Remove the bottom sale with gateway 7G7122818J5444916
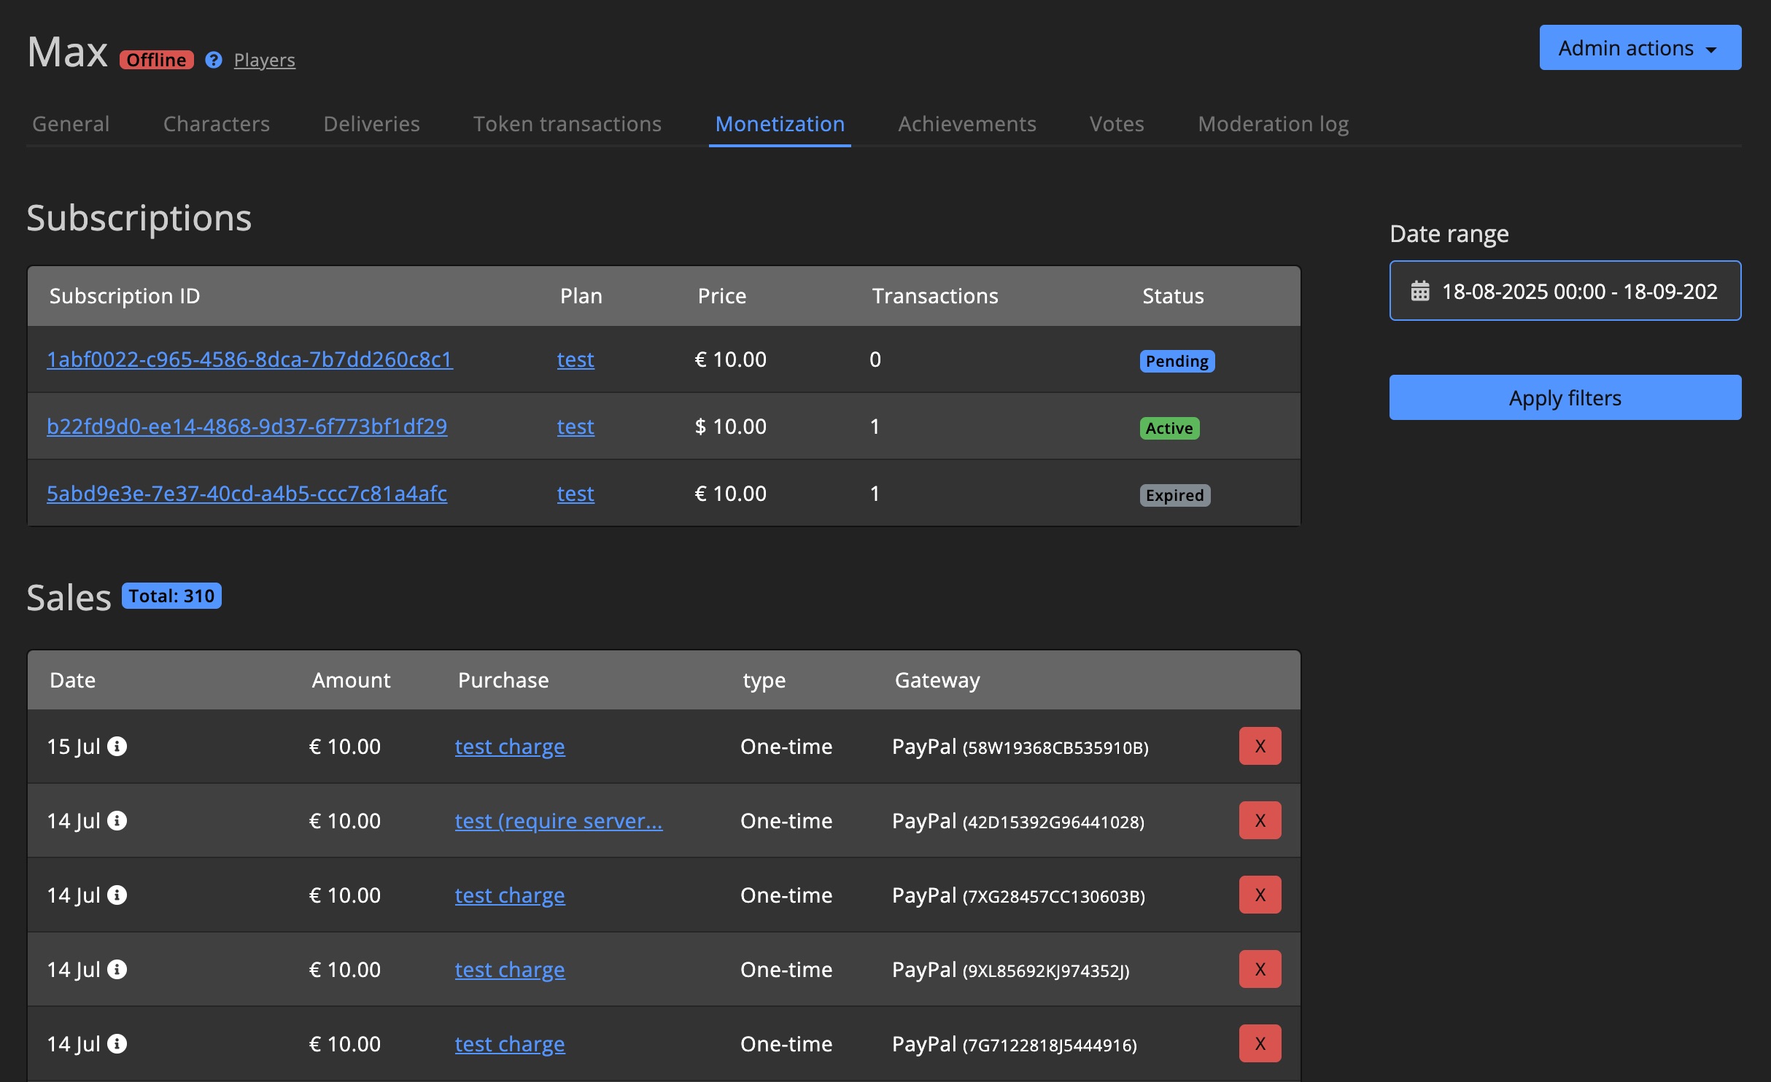The width and height of the screenshot is (1771, 1082). pyautogui.click(x=1260, y=1043)
